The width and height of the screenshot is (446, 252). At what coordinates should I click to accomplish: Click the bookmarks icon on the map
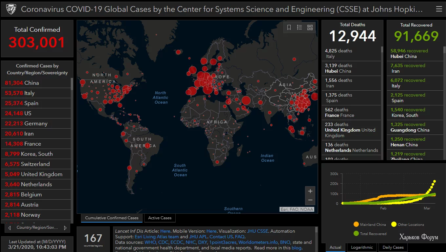pyautogui.click(x=289, y=27)
